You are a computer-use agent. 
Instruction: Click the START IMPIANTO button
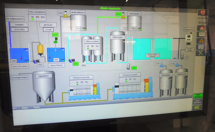(x=198, y=96)
